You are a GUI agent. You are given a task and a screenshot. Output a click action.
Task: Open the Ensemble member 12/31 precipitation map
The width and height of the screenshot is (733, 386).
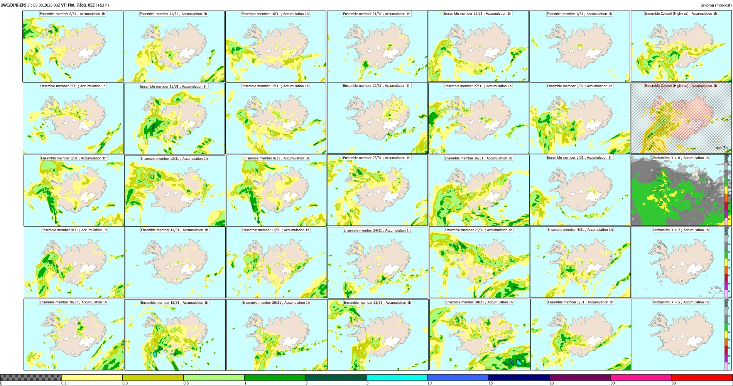(x=174, y=119)
